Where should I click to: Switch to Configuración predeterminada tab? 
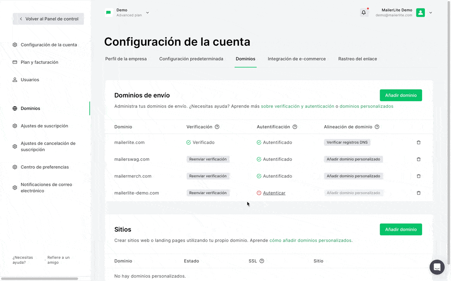191,59
